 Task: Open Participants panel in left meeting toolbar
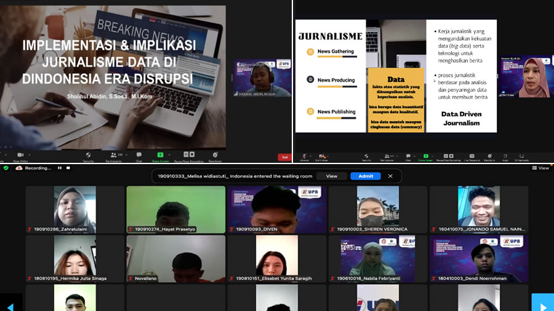pos(113,155)
